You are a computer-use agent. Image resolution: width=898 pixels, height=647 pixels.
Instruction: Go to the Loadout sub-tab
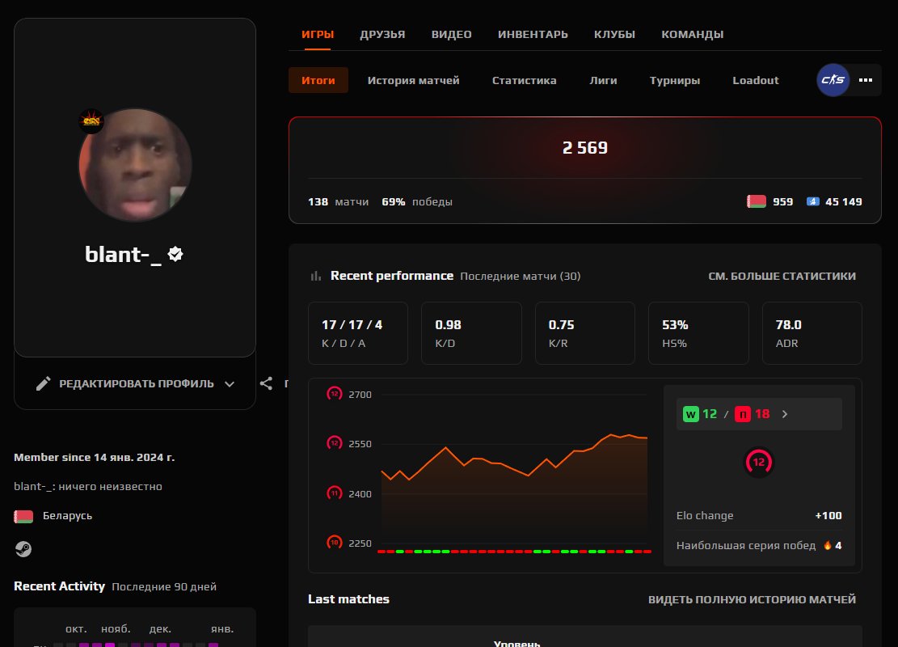[x=755, y=80]
